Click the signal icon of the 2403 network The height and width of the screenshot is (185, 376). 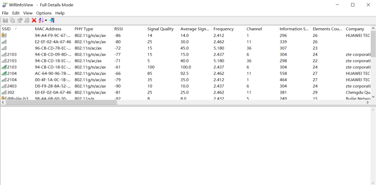click(x=4, y=86)
